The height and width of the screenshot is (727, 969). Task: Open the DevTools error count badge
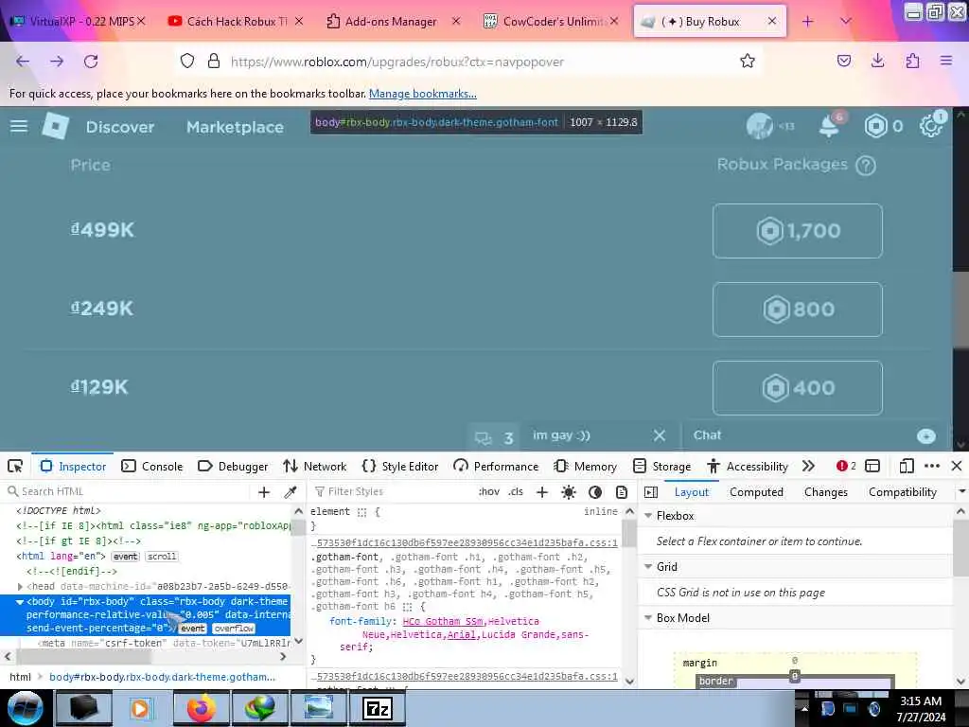tap(846, 466)
